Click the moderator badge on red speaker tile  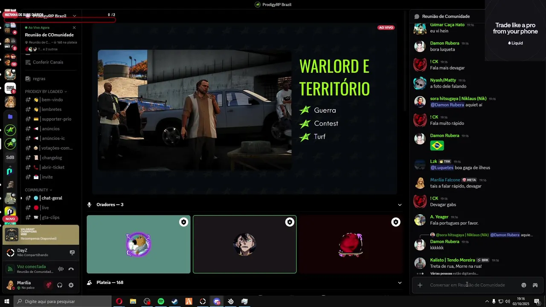[x=396, y=222]
